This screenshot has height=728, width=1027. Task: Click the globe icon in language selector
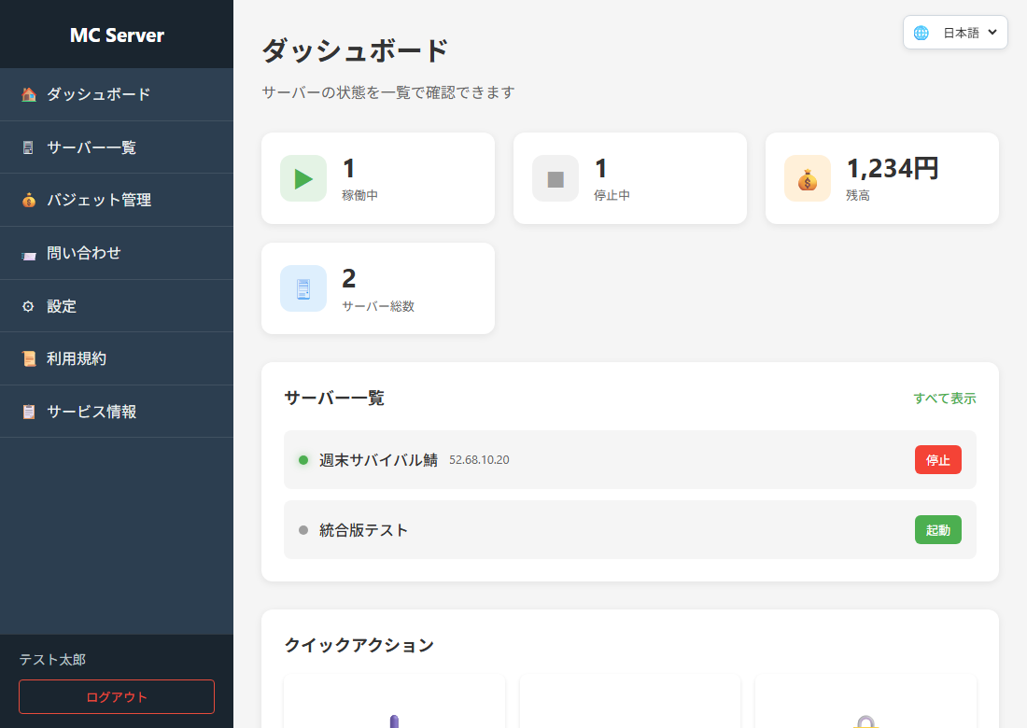point(921,33)
